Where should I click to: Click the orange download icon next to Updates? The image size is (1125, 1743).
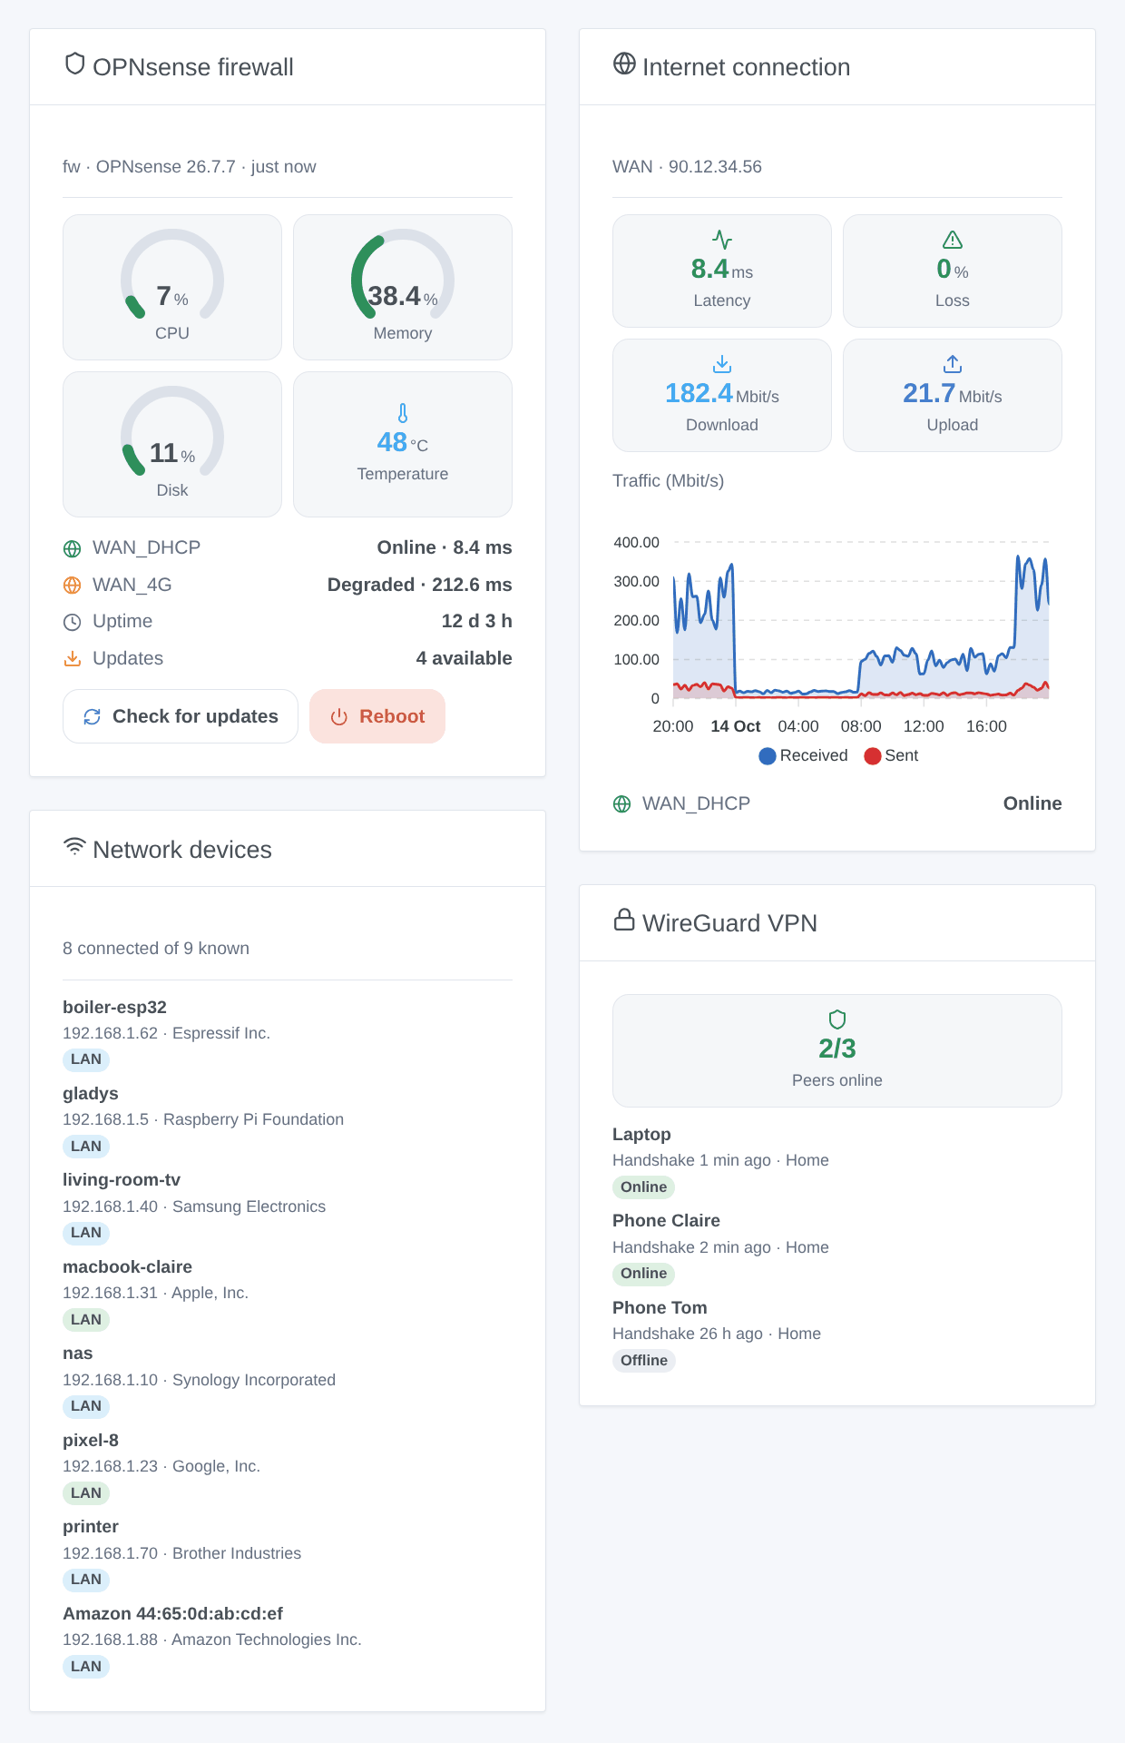coord(73,659)
